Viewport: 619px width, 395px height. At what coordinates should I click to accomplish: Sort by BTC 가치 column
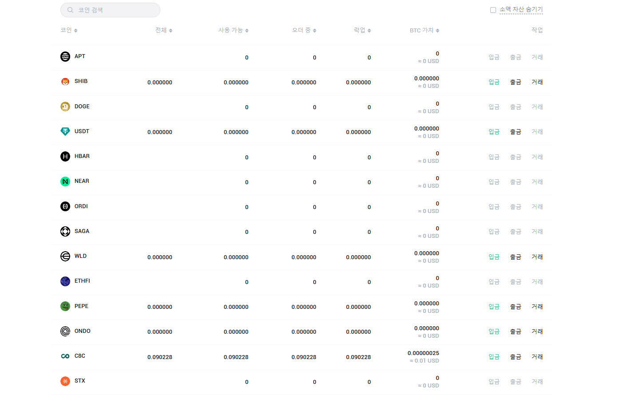pos(424,30)
